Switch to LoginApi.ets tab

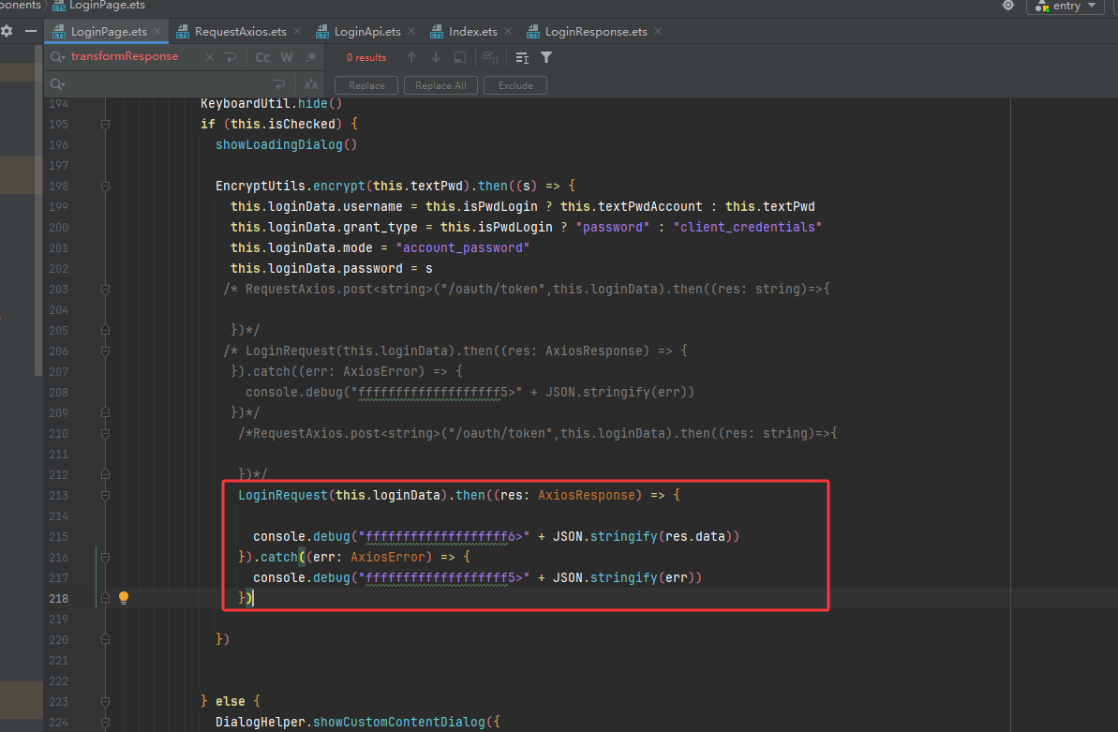(367, 31)
